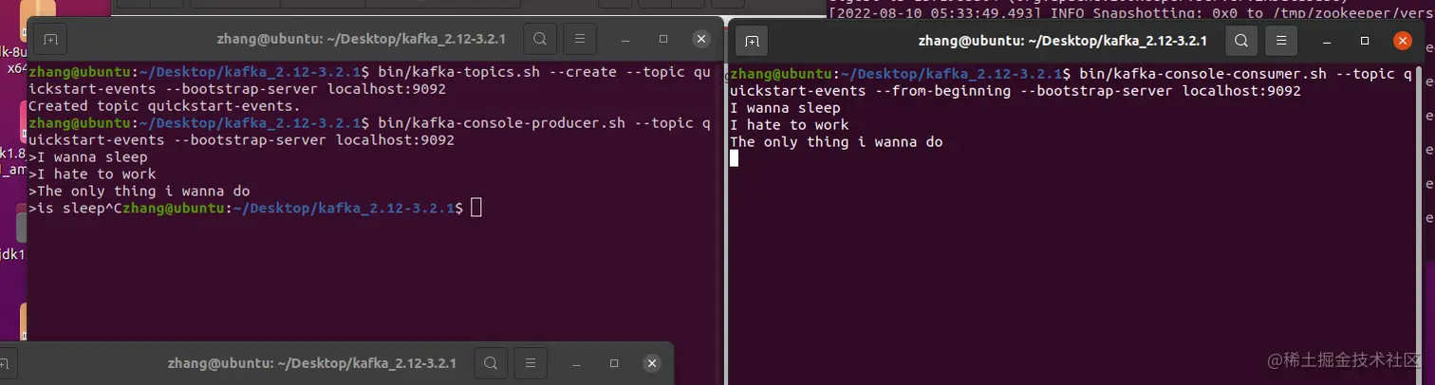Close the bottom terminal window

pyautogui.click(x=652, y=363)
